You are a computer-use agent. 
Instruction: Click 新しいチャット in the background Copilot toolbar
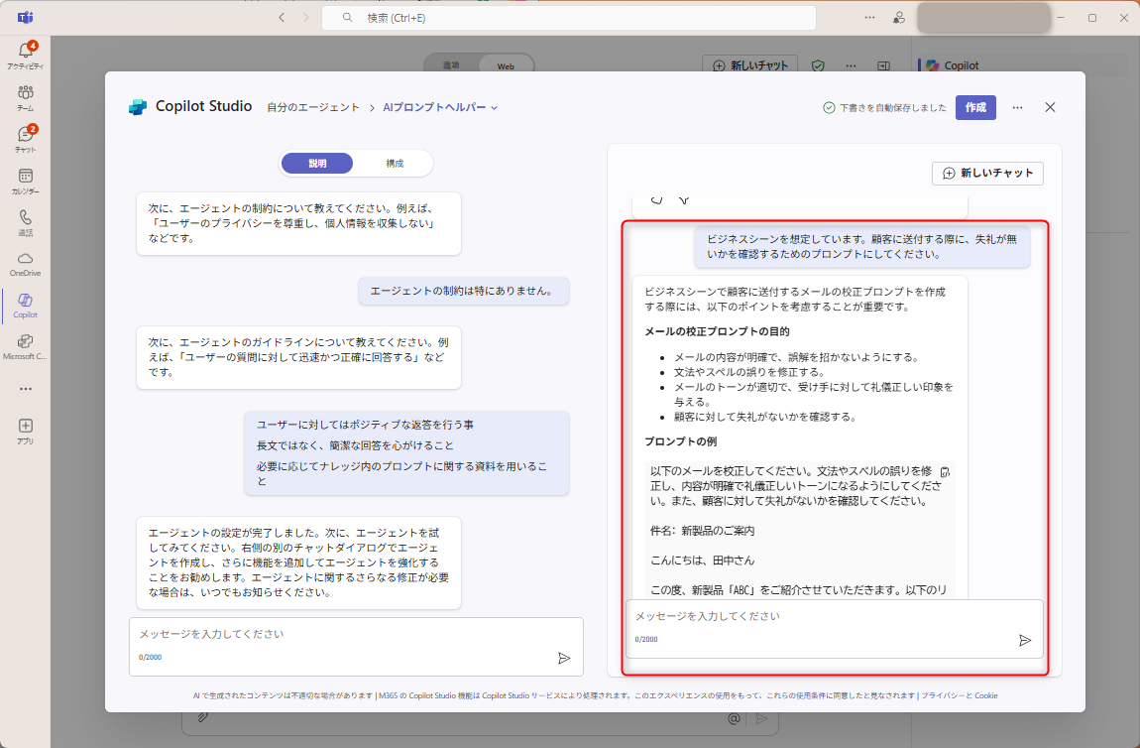(750, 65)
